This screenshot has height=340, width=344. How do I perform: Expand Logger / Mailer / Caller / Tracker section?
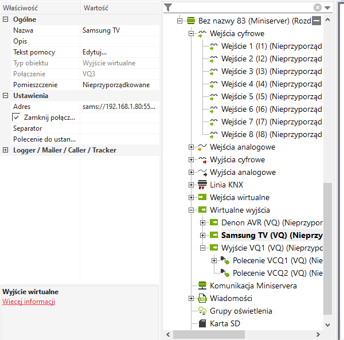pos(6,150)
